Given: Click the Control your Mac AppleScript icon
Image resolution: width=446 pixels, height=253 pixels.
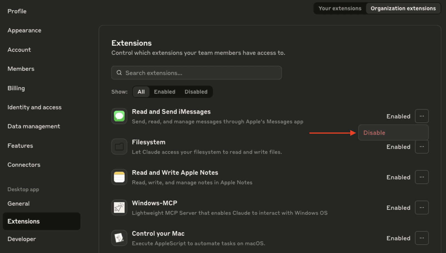Looking at the screenshot, I should coord(119,238).
